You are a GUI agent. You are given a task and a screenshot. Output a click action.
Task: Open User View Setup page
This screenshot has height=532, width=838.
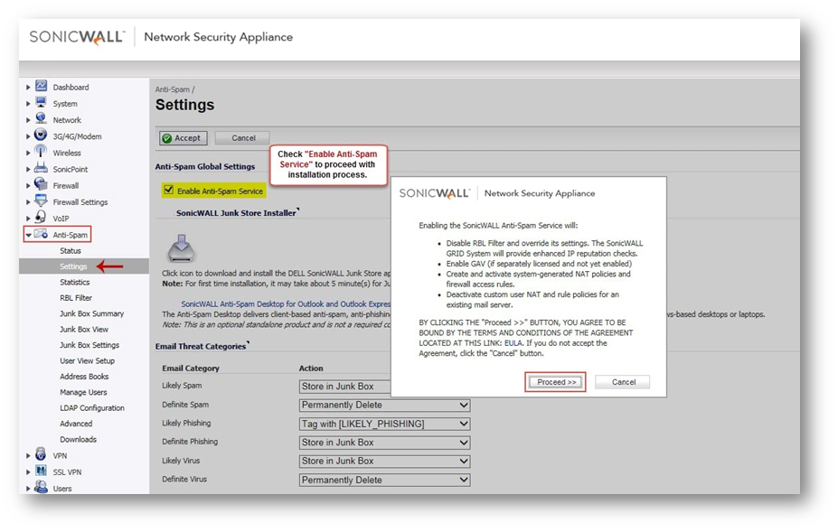[87, 360]
